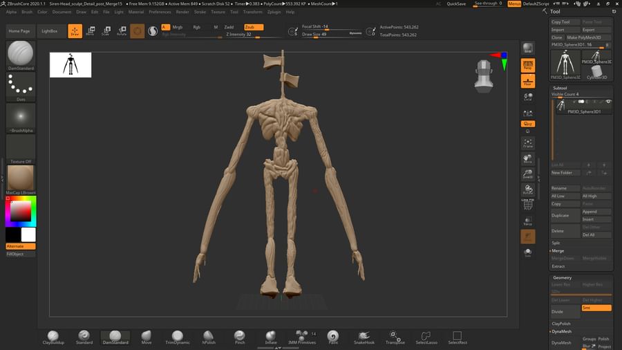The image size is (622, 350).
Task: Open the Material menu
Action: click(x=135, y=12)
